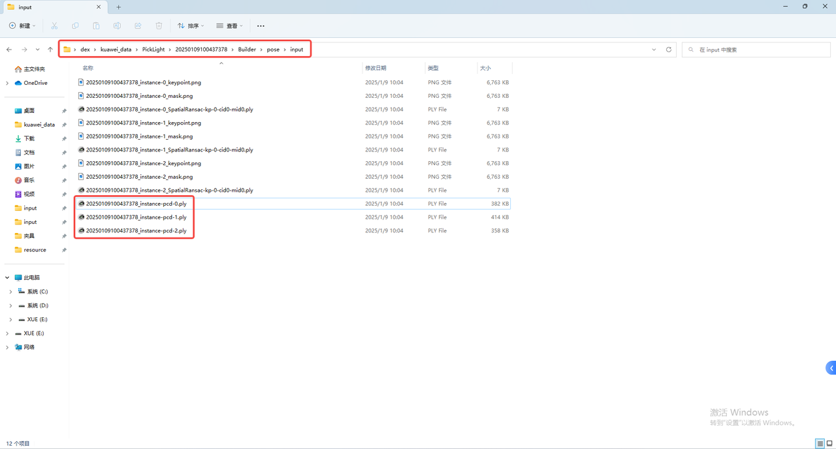
Task: Sort by 修改日期 column header
Action: point(376,68)
